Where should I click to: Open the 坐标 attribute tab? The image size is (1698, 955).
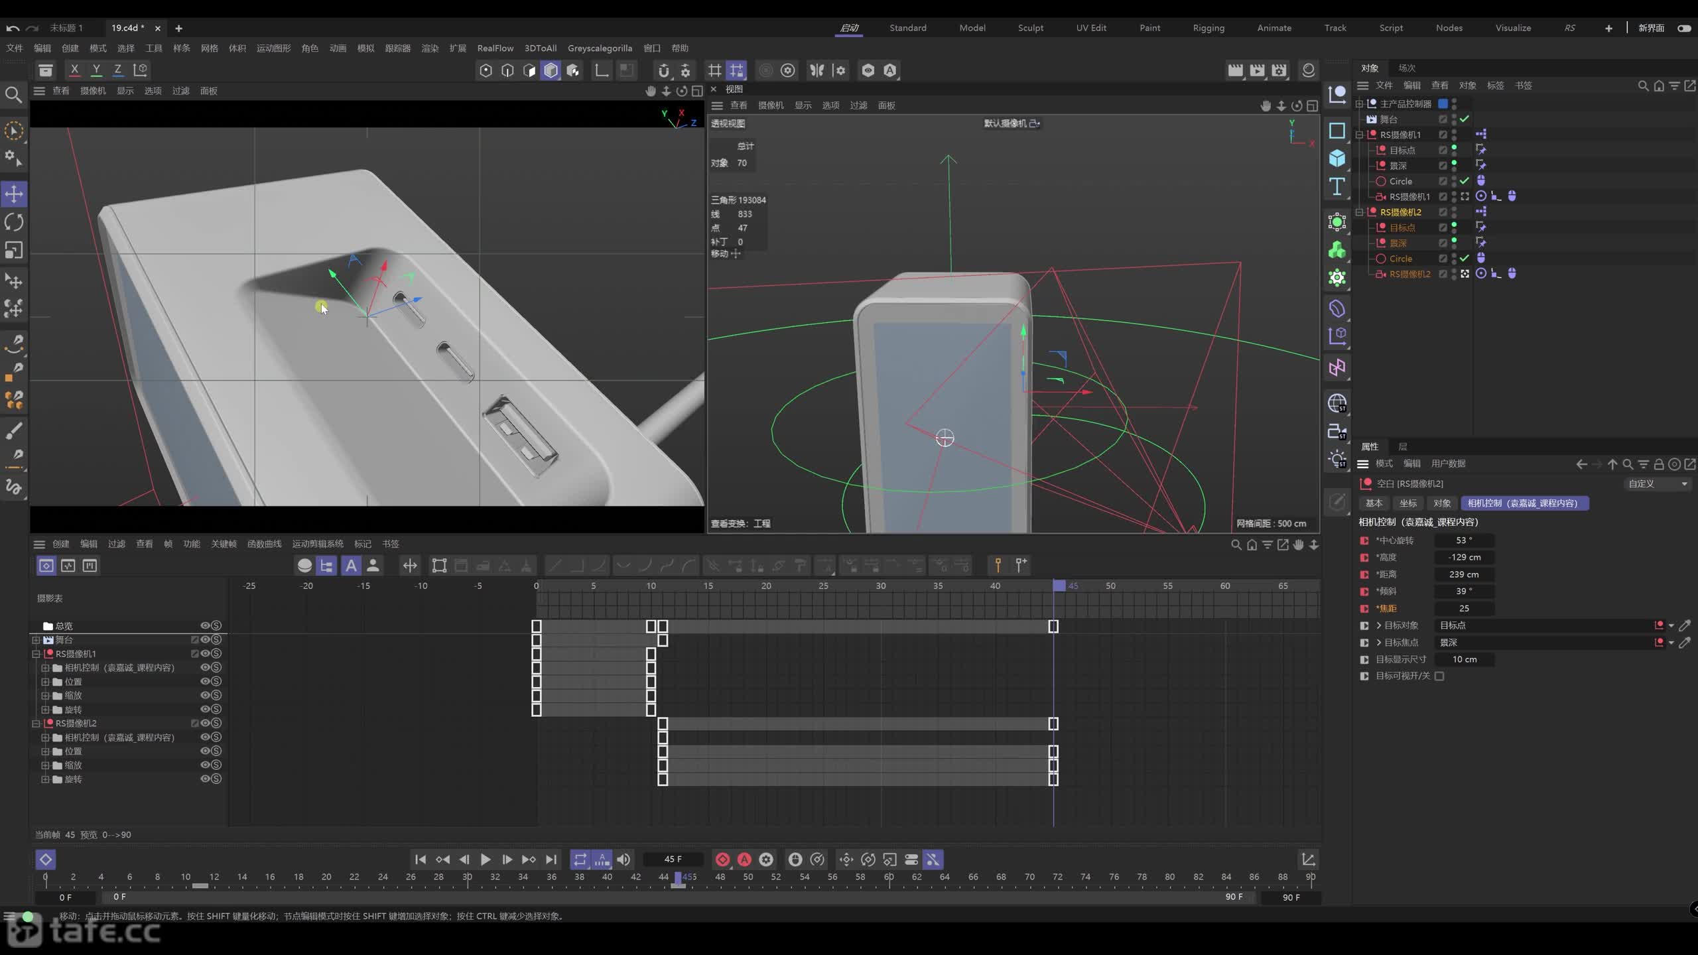[1408, 503]
